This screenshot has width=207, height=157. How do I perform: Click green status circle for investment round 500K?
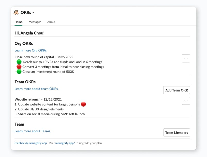19,72
